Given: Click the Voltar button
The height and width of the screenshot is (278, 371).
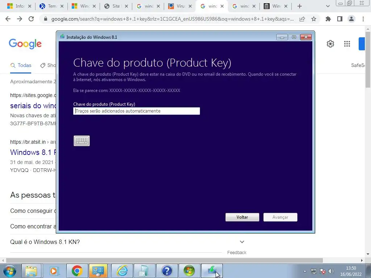Looking at the screenshot, I should [242, 217].
